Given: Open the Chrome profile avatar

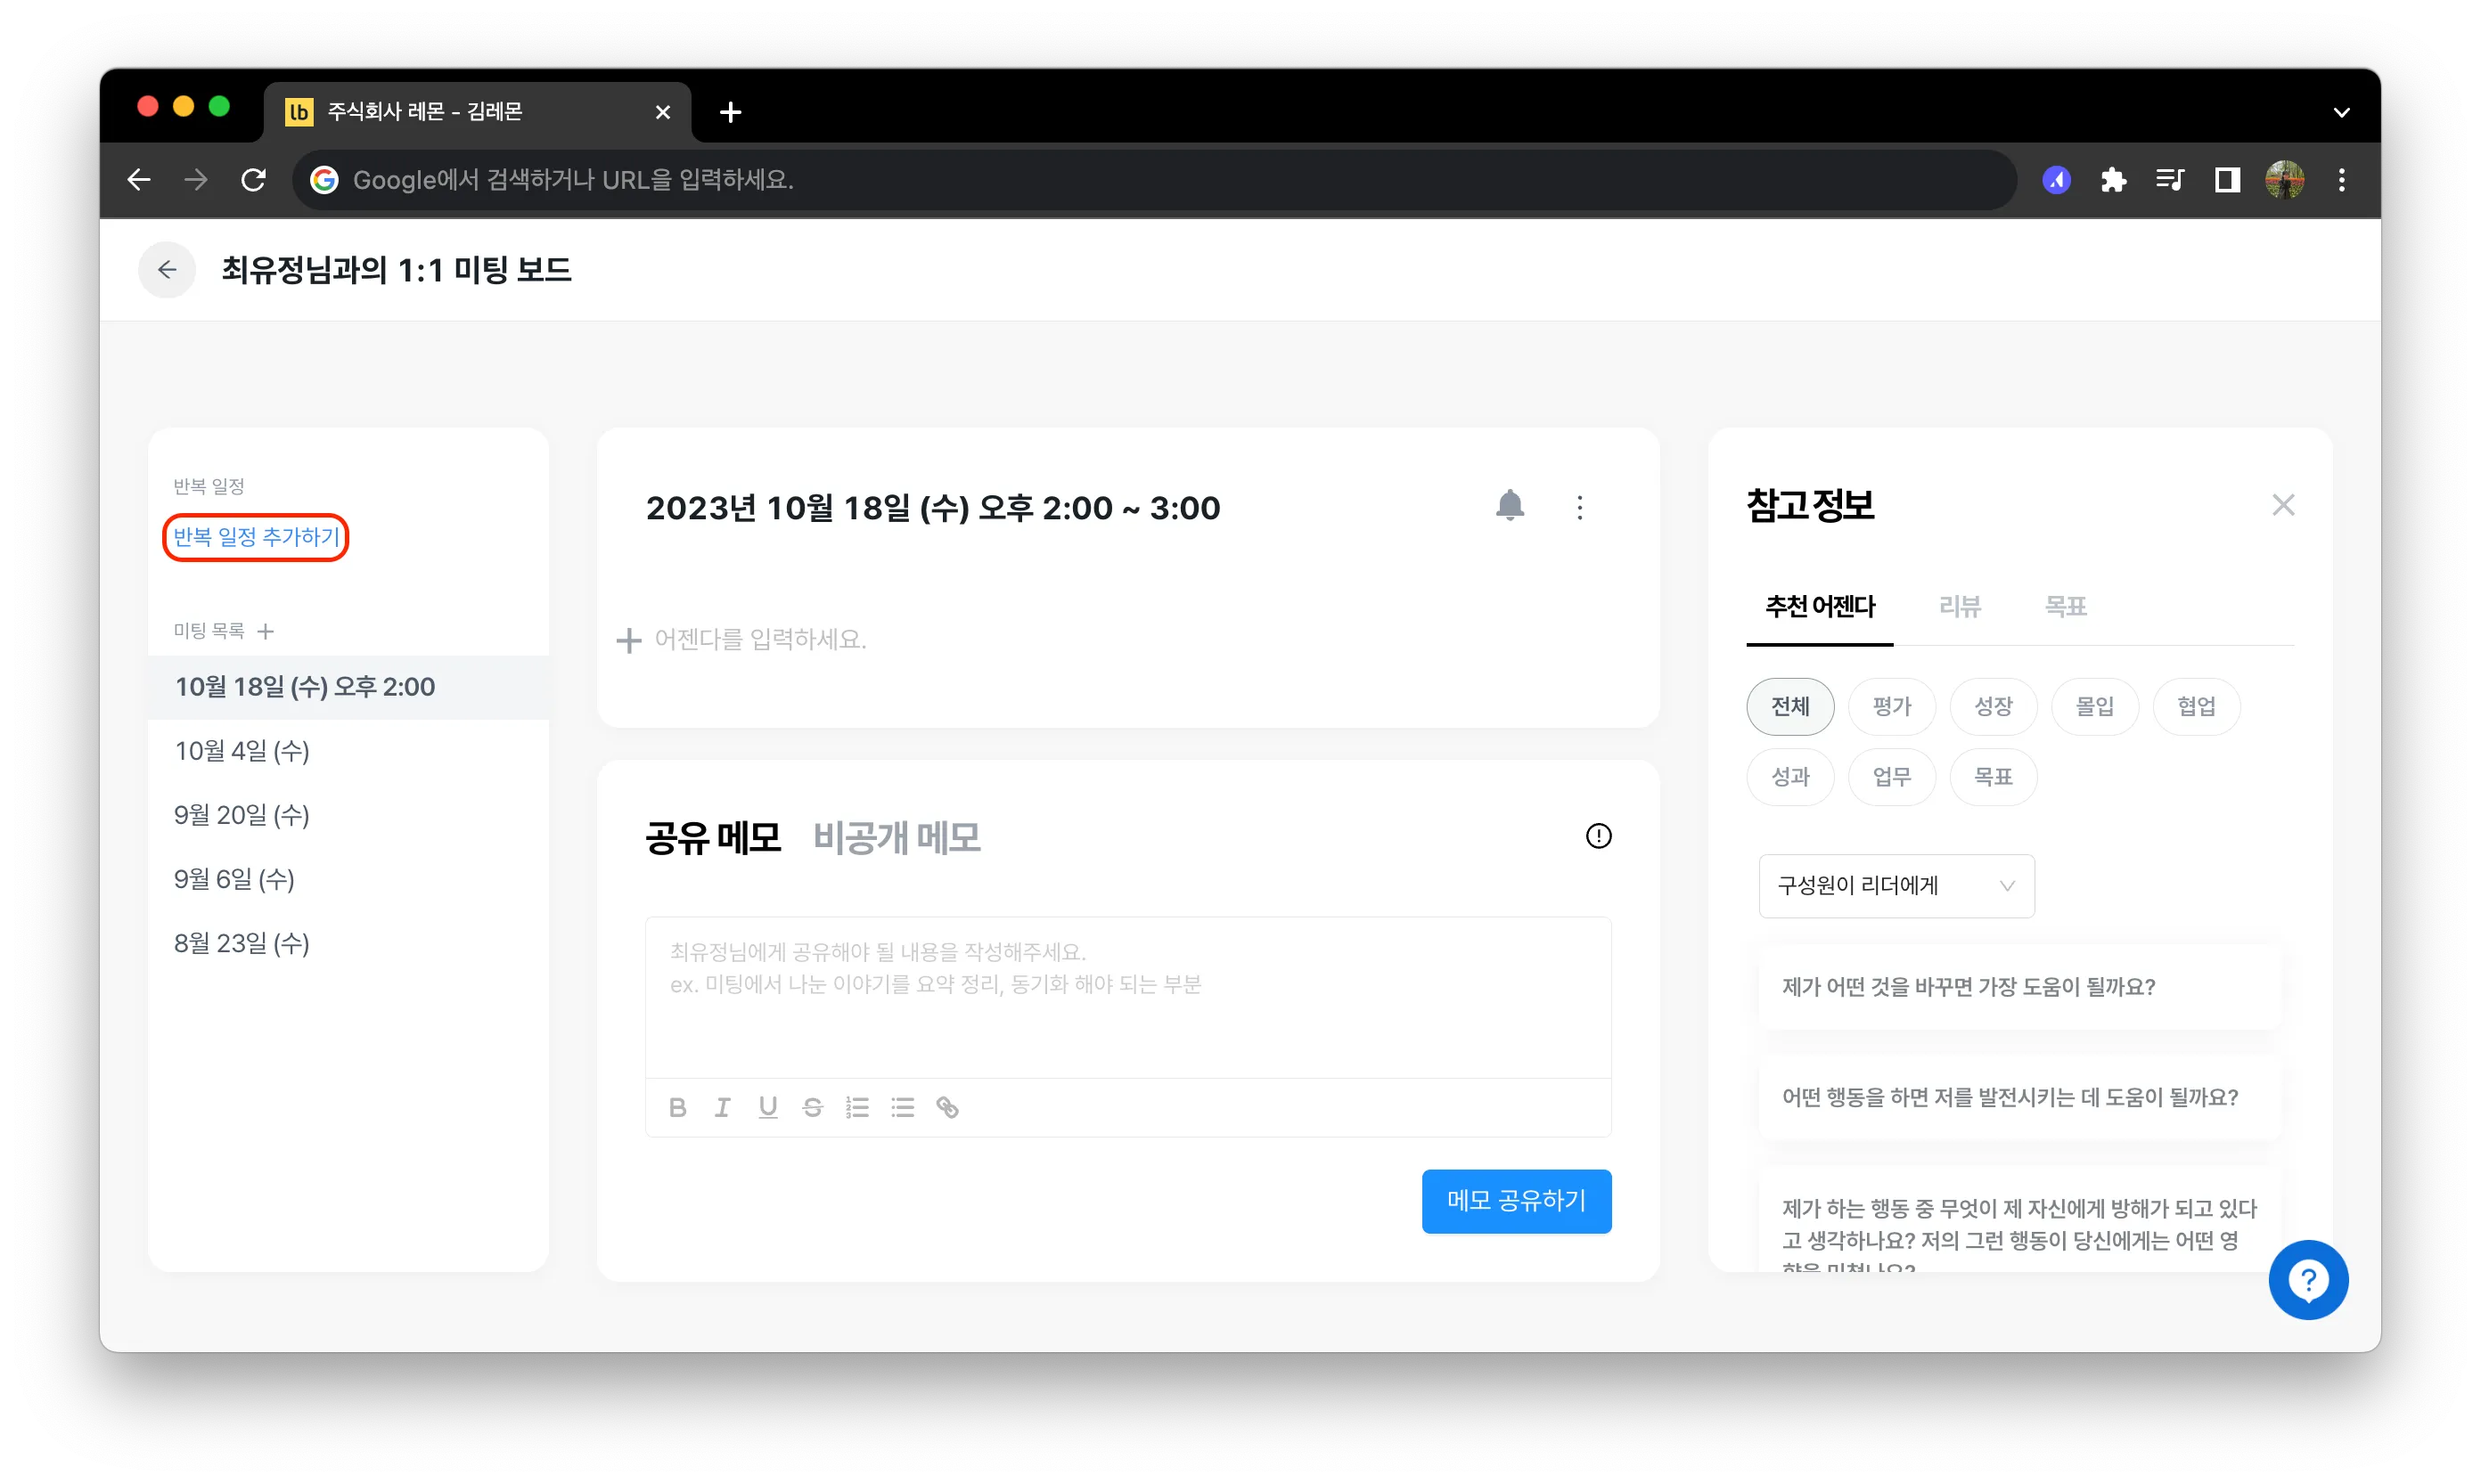Looking at the screenshot, I should 2285,180.
